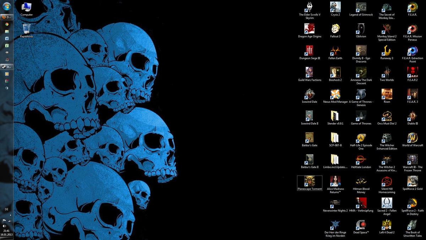Select the Dungeon Siege III icon
The image size is (426, 240).
[310, 53]
